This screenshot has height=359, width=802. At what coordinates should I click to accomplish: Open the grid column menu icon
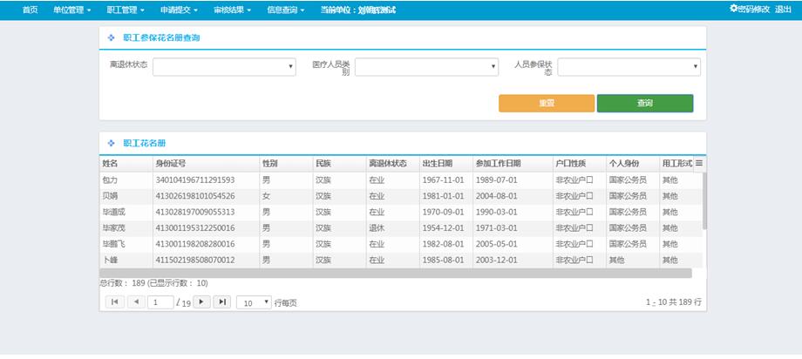click(698, 163)
